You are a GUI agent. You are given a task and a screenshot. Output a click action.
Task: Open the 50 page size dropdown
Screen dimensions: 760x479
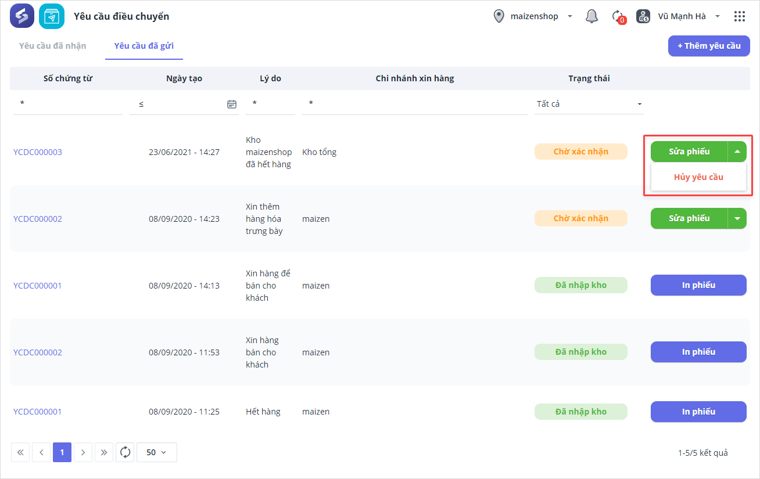(156, 452)
